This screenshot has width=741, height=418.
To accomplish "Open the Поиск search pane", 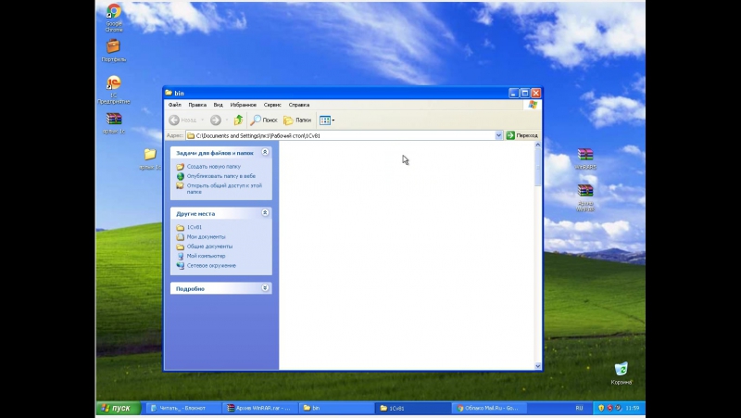I will [264, 120].
